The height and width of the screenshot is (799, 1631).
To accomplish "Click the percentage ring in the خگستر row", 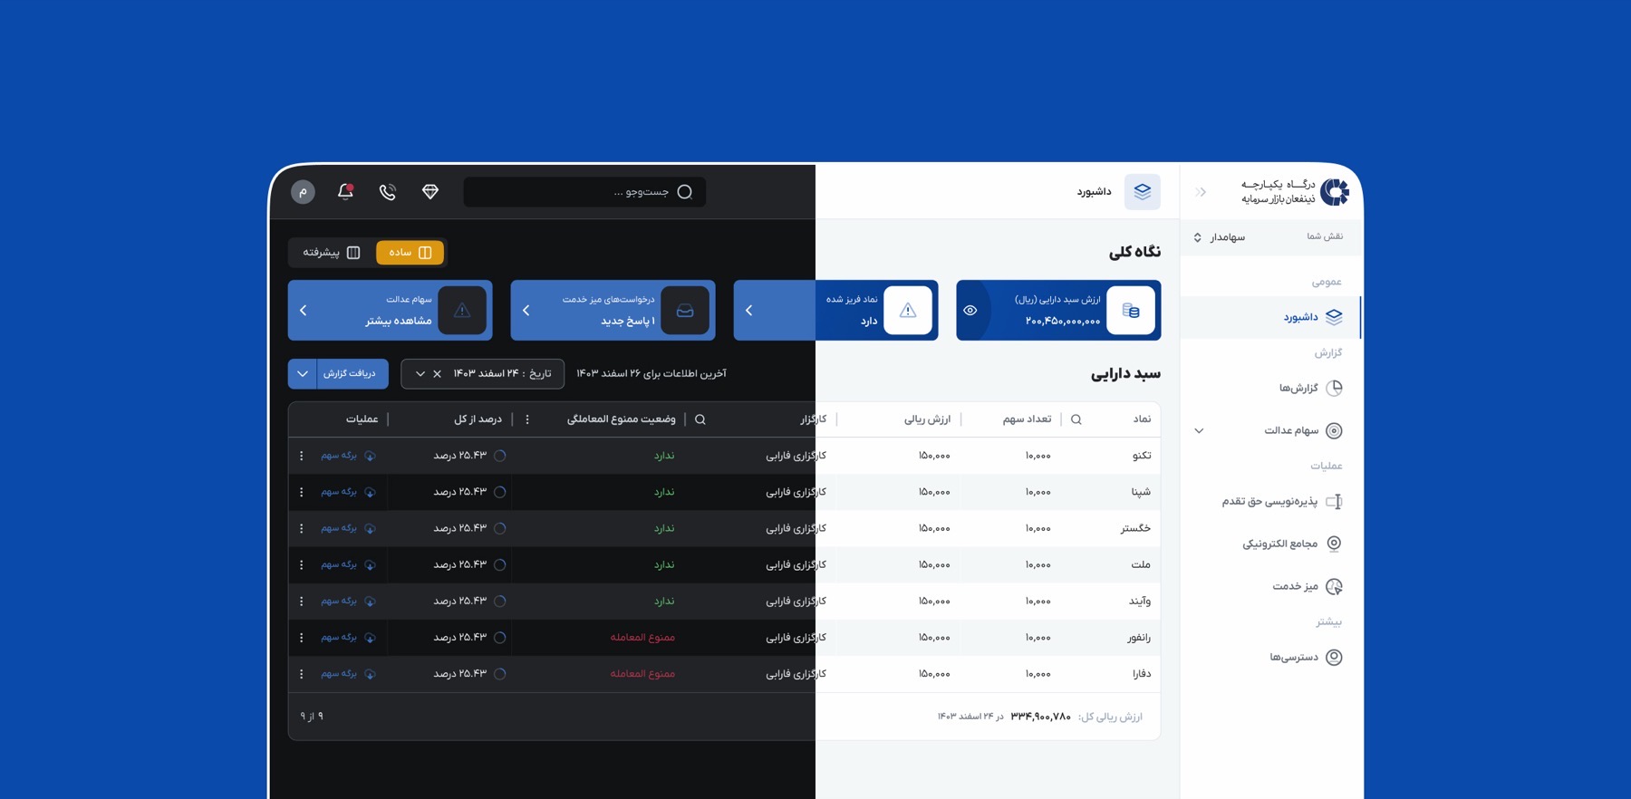I will [x=500, y=528].
